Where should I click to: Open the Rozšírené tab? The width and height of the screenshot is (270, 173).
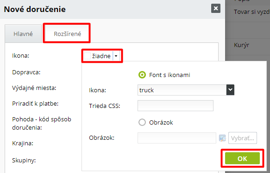tap(67, 34)
